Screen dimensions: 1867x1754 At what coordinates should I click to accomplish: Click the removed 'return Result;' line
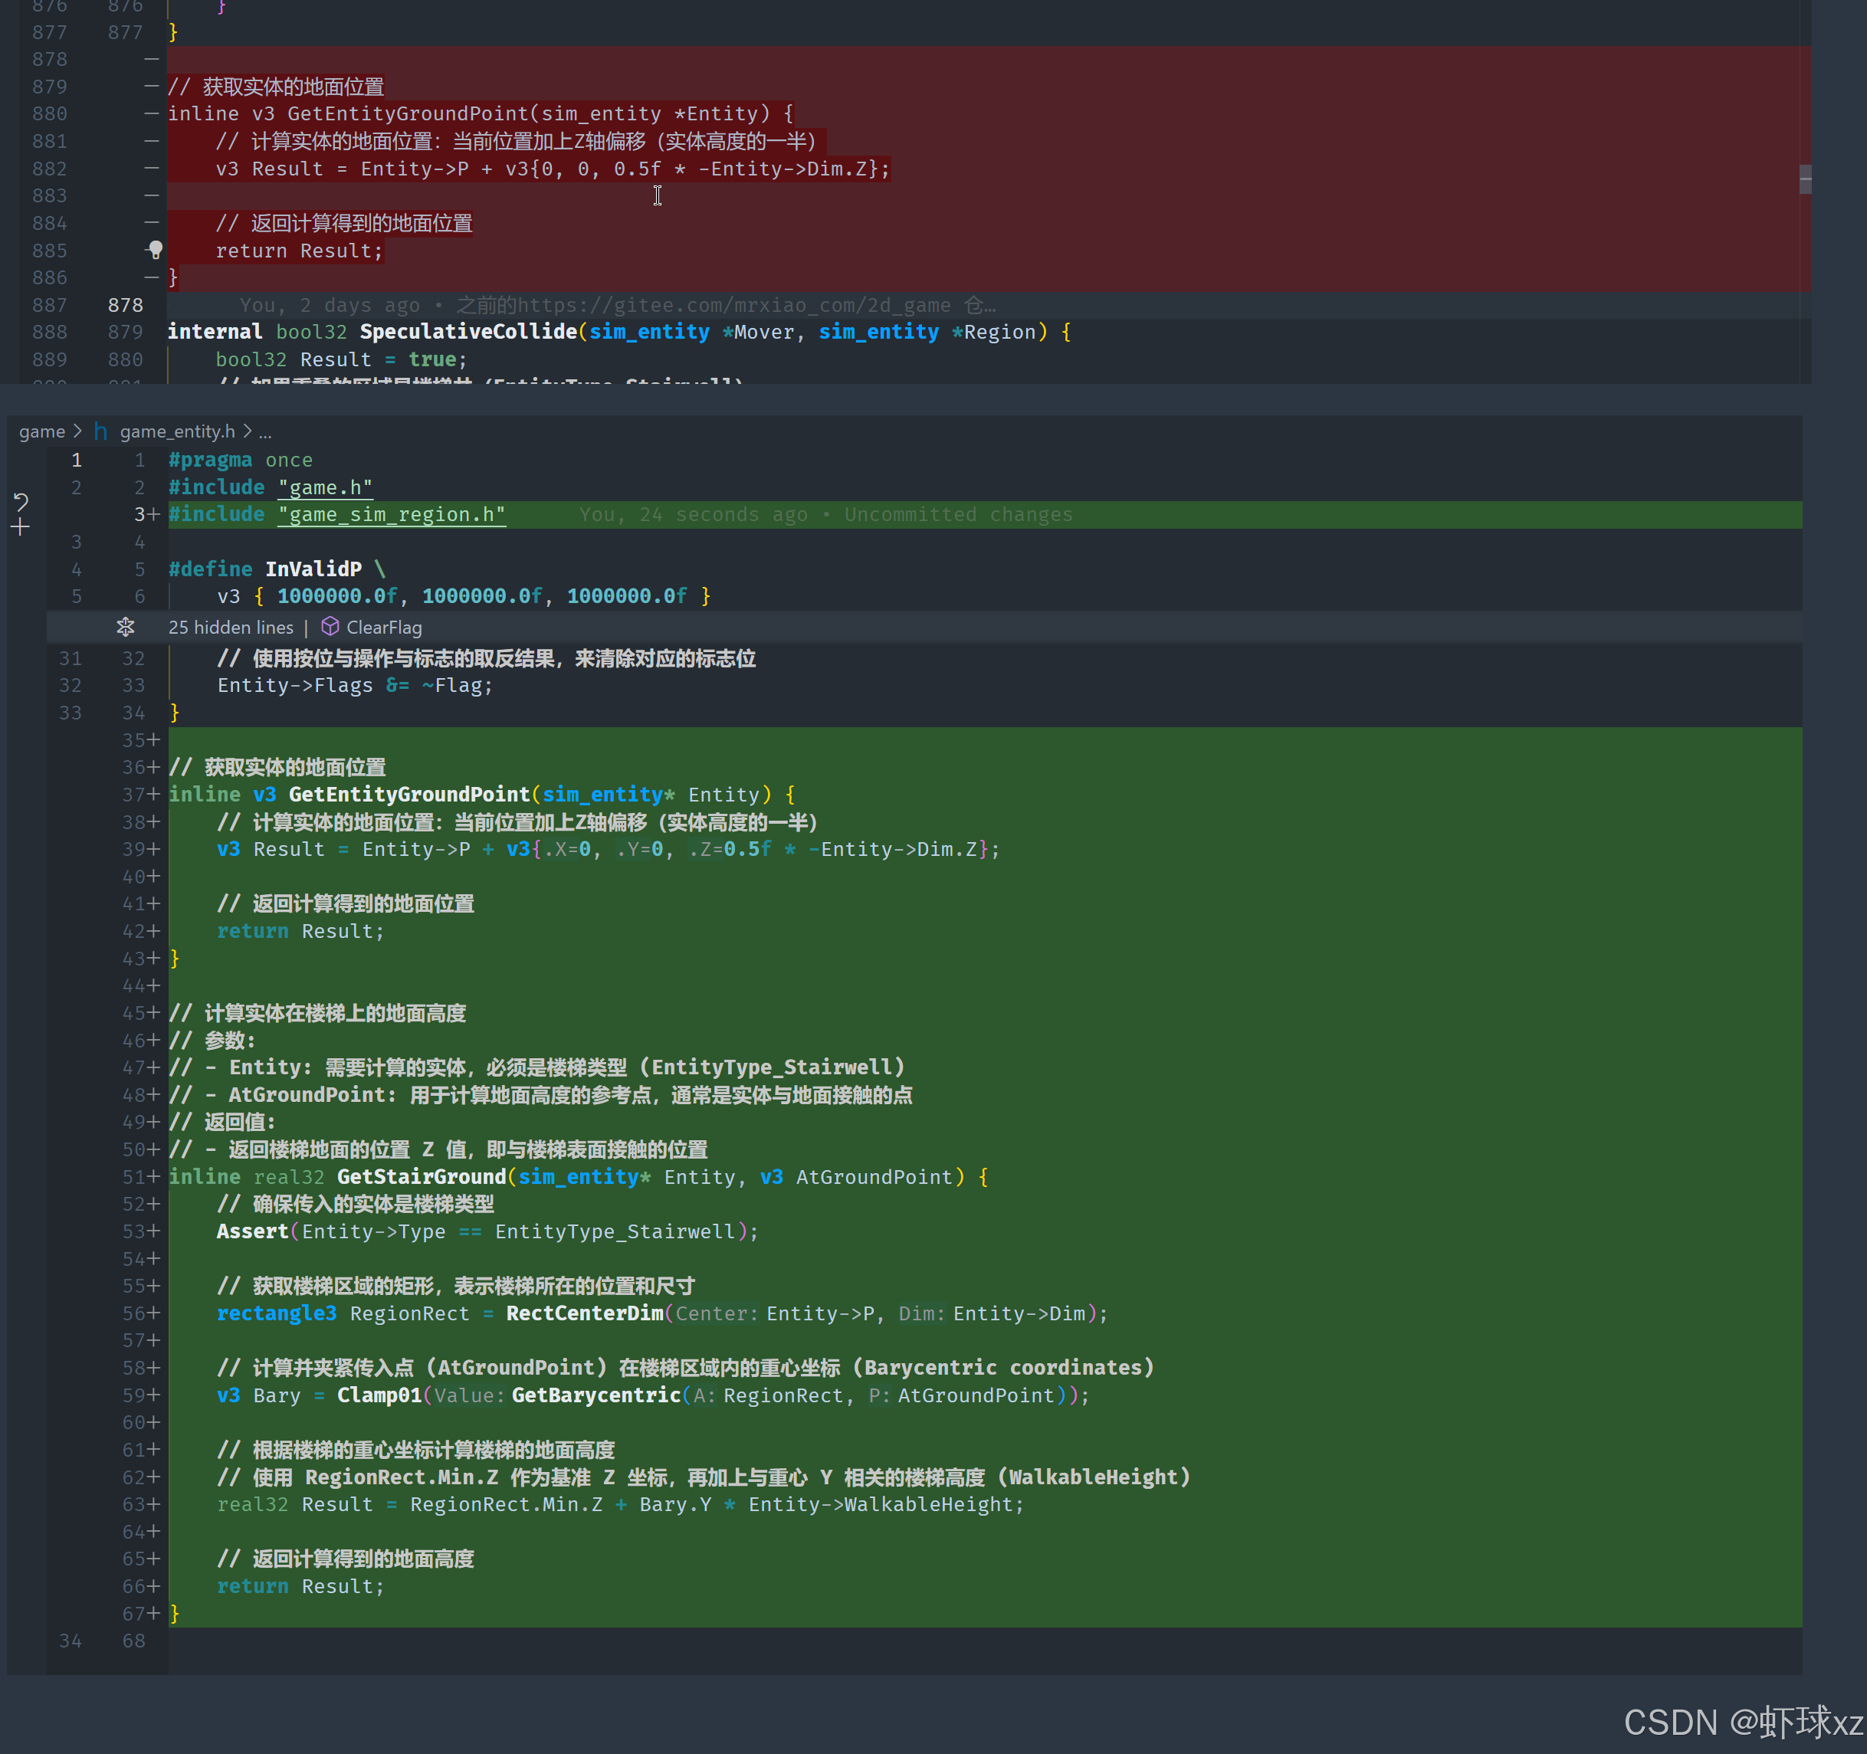(x=299, y=251)
